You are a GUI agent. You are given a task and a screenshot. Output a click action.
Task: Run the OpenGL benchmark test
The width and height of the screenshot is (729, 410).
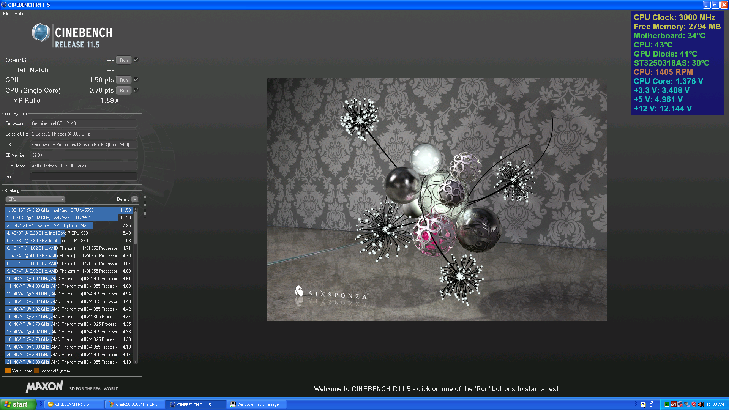124,60
